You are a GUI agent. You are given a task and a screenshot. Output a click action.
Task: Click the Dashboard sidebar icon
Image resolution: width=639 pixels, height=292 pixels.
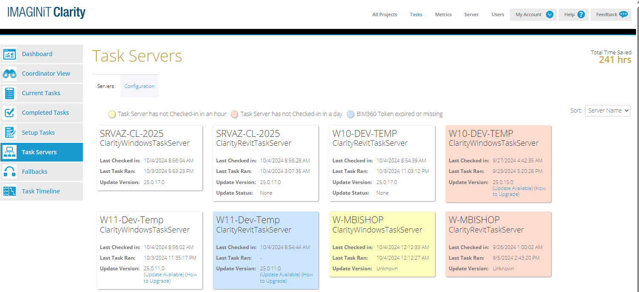pos(9,54)
